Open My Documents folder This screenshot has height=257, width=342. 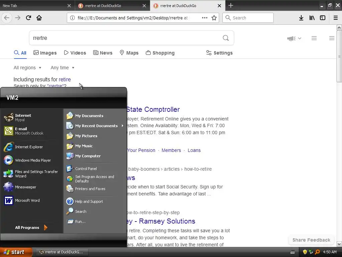[95, 116]
